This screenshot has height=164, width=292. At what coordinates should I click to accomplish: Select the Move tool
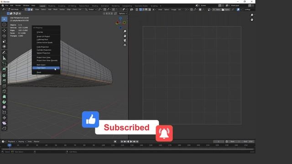pyautogui.click(x=4, y=31)
